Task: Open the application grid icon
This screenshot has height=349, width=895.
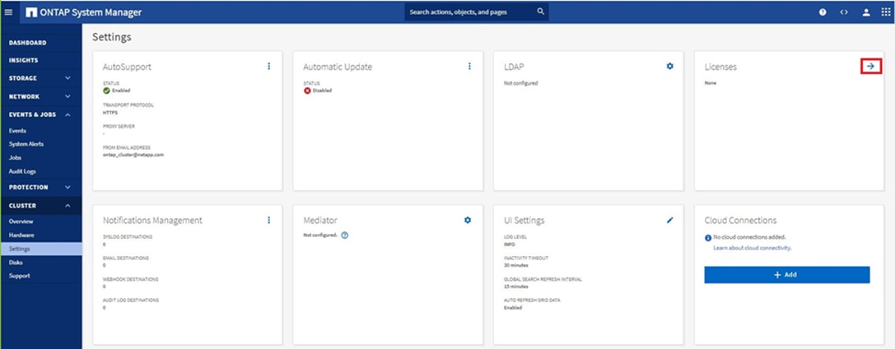Action: click(885, 12)
